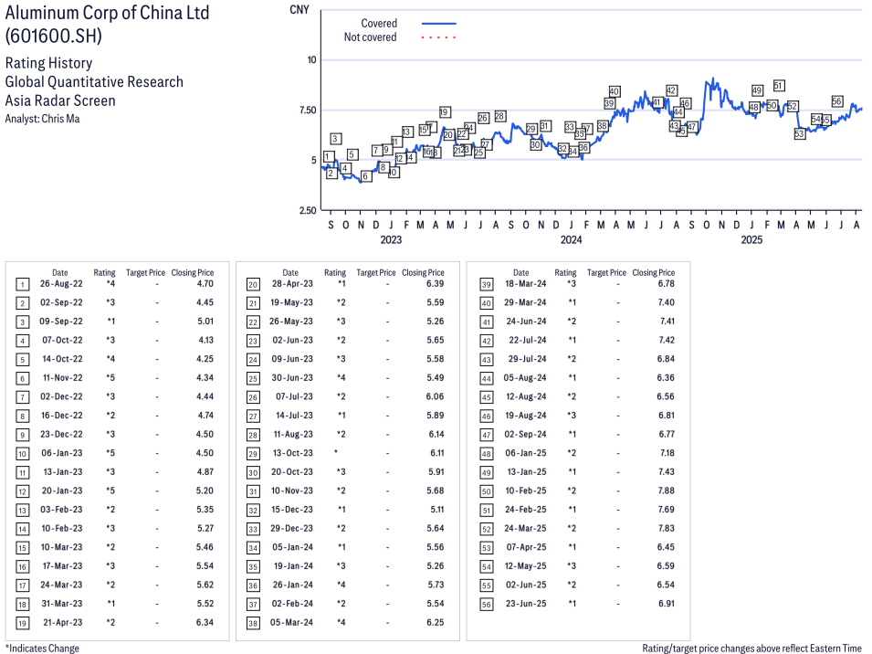Click chart marker 3 above the price line
The image size is (872, 654).
click(335, 139)
